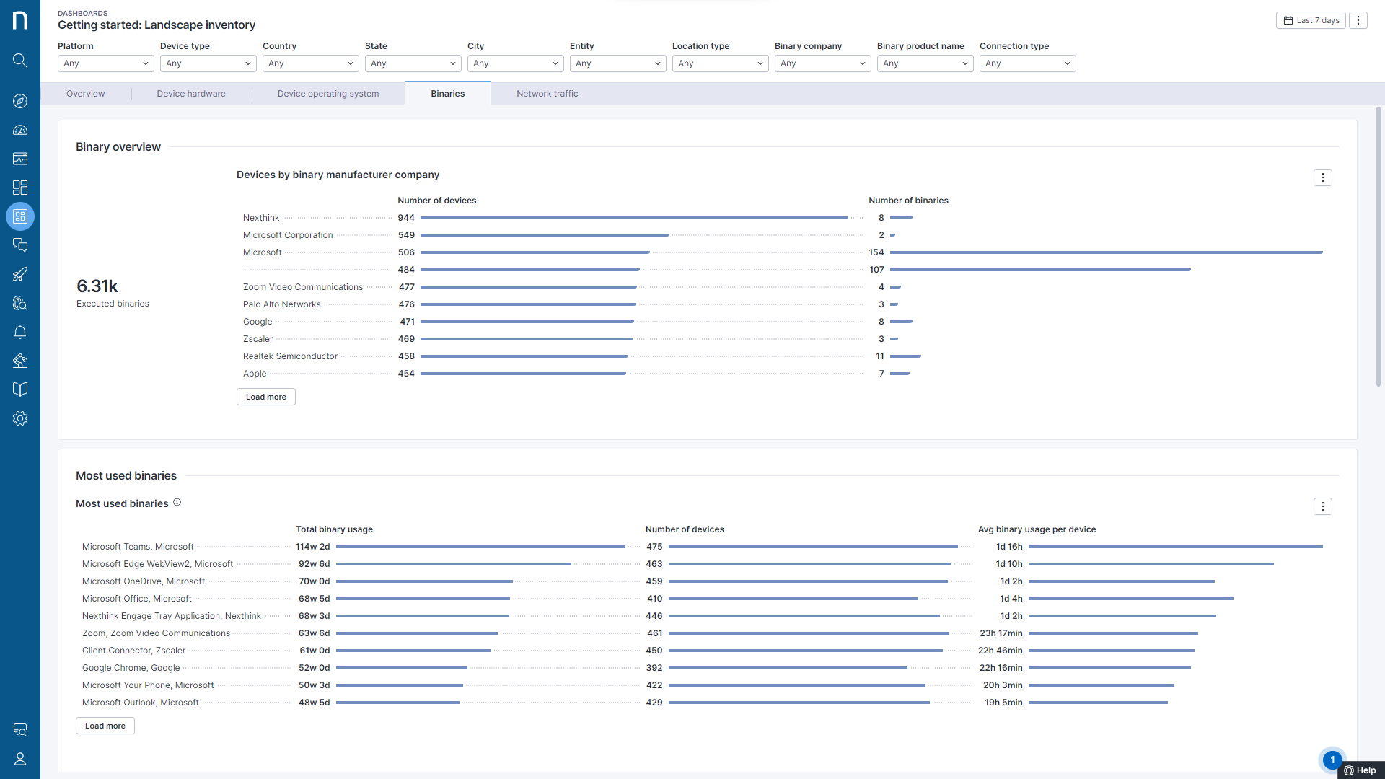Open the Platform filter dropdown
The image size is (1385, 779).
tap(106, 63)
